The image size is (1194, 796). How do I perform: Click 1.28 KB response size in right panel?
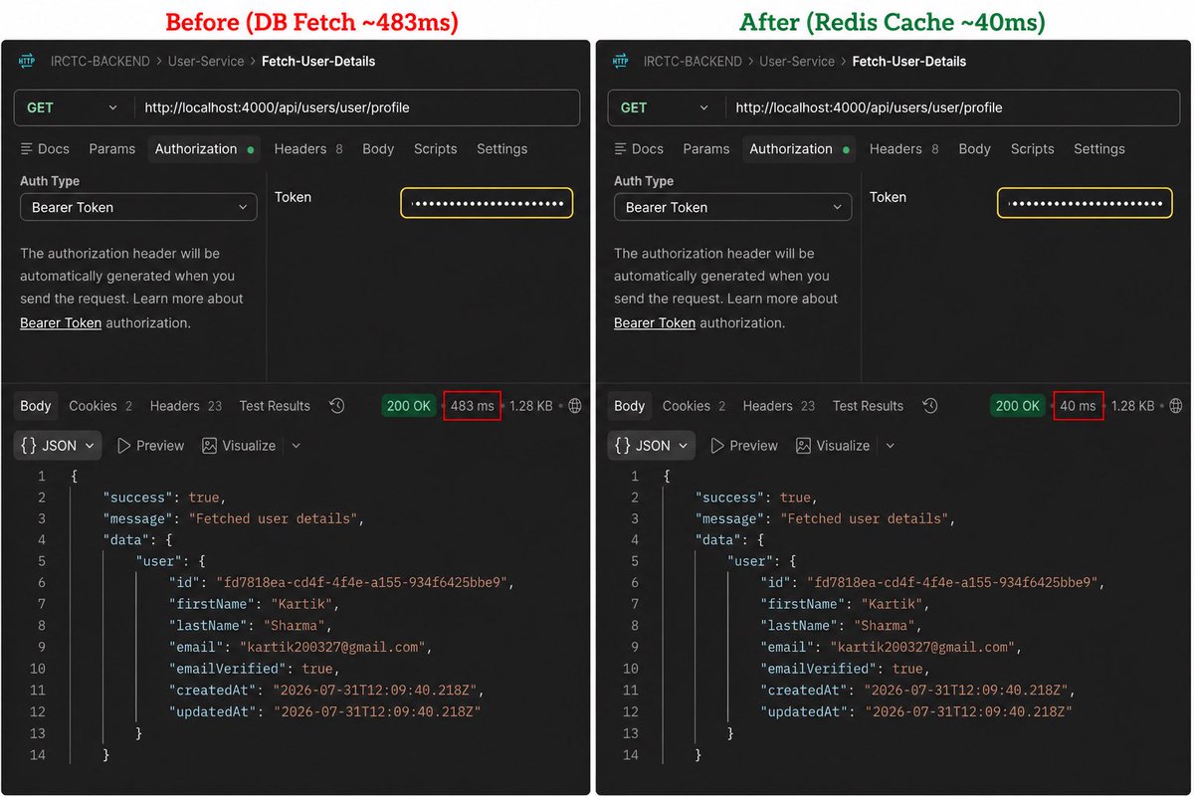click(x=1133, y=406)
